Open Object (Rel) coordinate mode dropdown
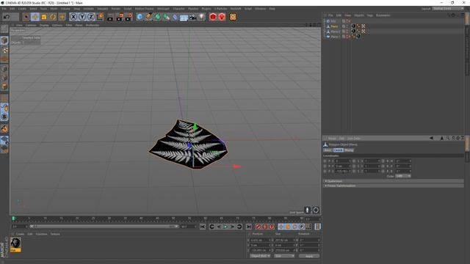Screen dimensions: 470x264 (x=260, y=256)
